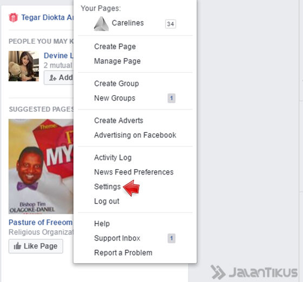The height and width of the screenshot is (282, 303).
Task: Open Advertising on Facebook link
Action: pos(135,135)
